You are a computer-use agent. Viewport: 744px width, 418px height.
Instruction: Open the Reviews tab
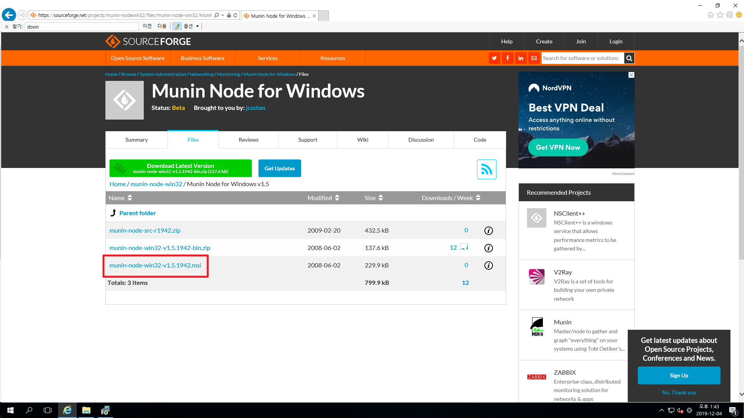pyautogui.click(x=248, y=140)
